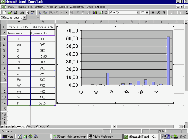Click the AutoSum sigma icon

point(78,12)
